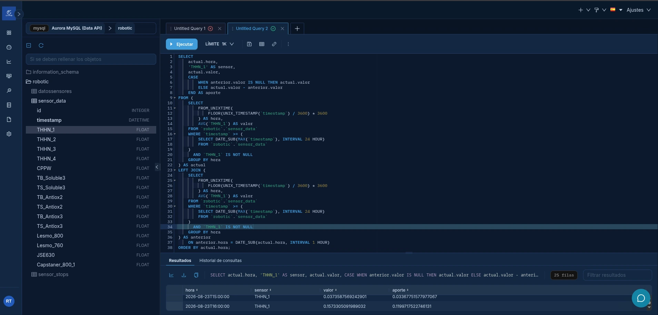Open the query toolbar more options menu

click(288, 44)
